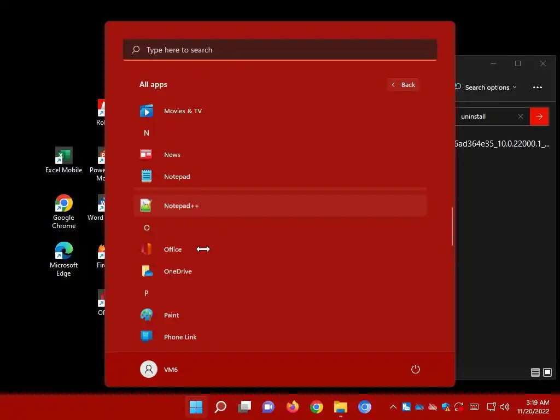Open the News app icon
The width and height of the screenshot is (560, 420).
146,154
